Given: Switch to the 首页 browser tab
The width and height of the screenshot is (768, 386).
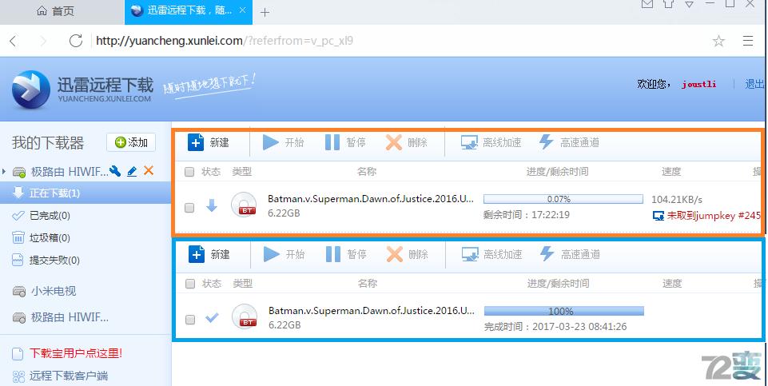Looking at the screenshot, I should (55, 11).
